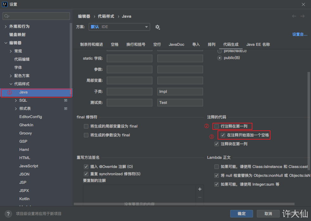311x221 pixels.
Task: Remove an annotation with the minus icon
Action: click(200, 197)
